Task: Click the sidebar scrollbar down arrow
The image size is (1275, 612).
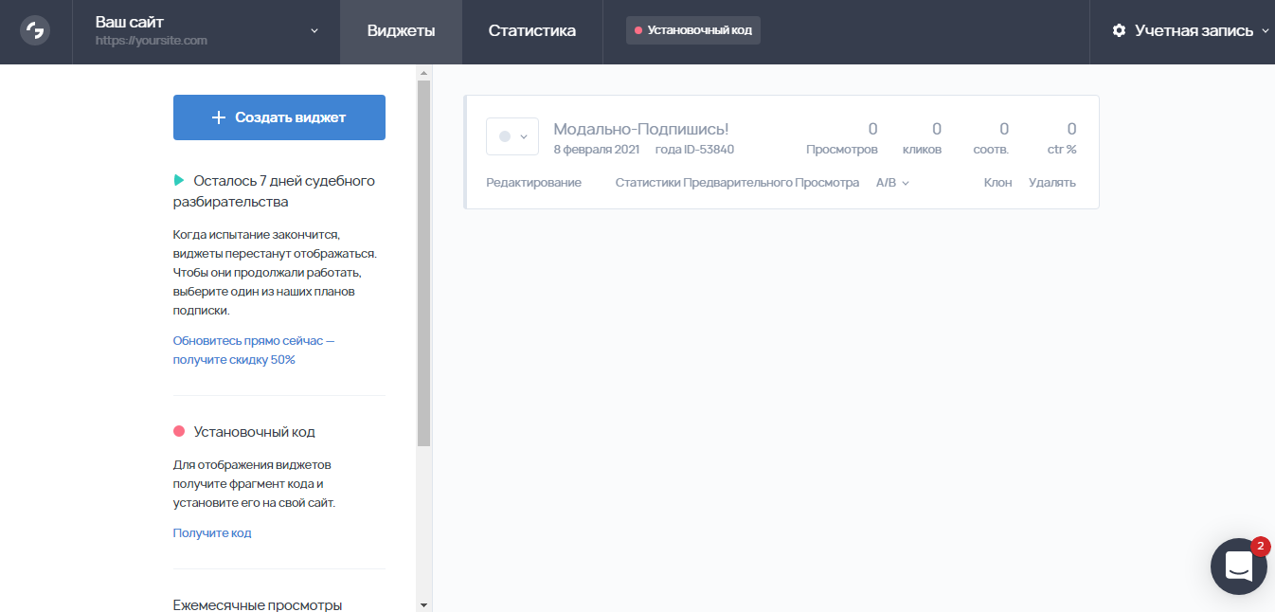Action: coord(423,604)
